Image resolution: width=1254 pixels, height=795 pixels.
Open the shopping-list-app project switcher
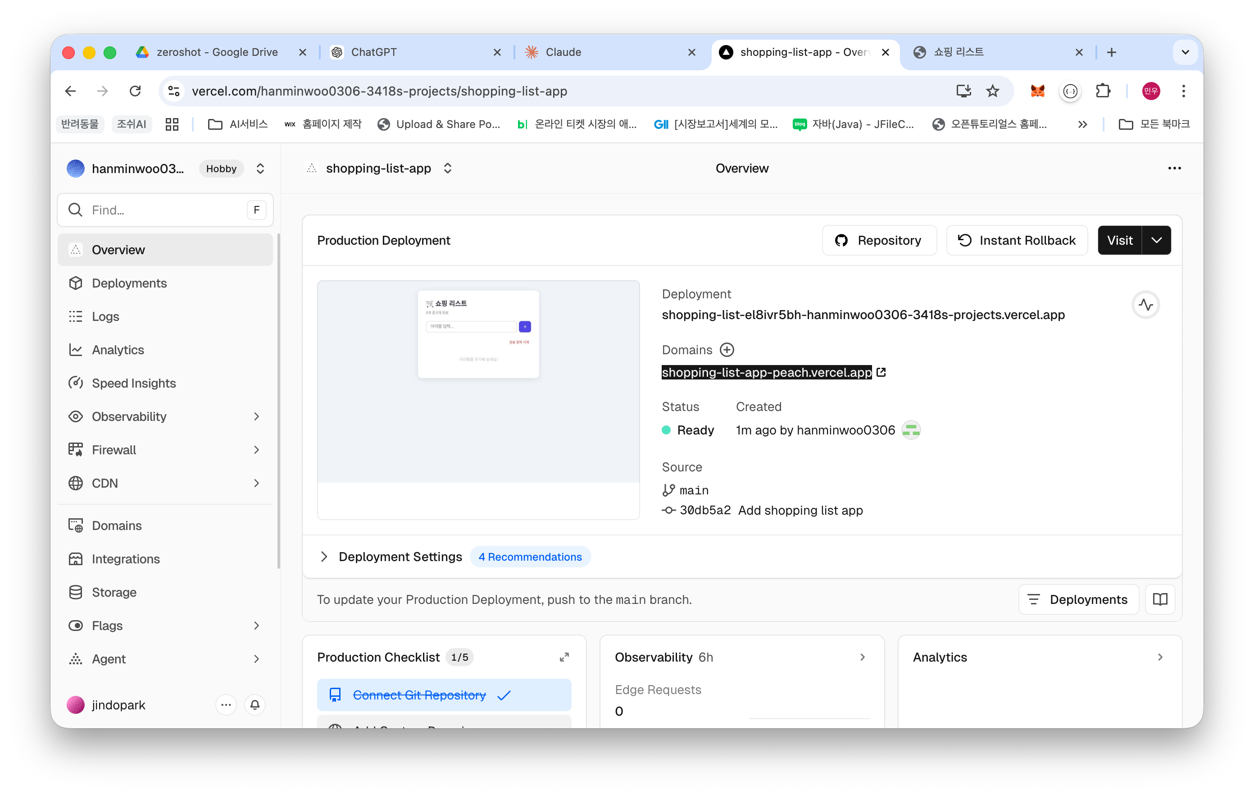[447, 168]
